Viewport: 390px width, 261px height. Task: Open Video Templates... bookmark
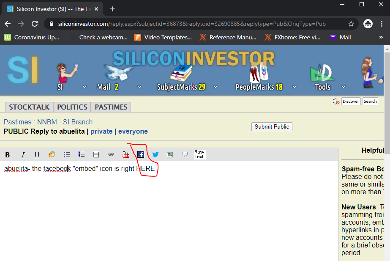(x=163, y=37)
